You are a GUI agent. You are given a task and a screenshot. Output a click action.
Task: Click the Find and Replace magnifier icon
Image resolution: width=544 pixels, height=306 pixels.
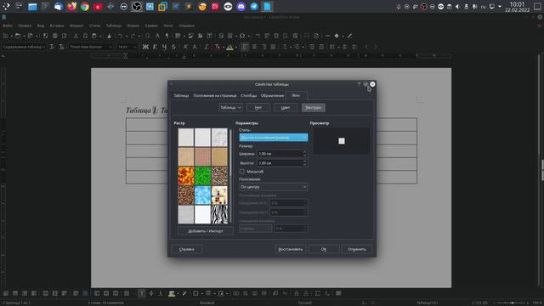[148, 36]
